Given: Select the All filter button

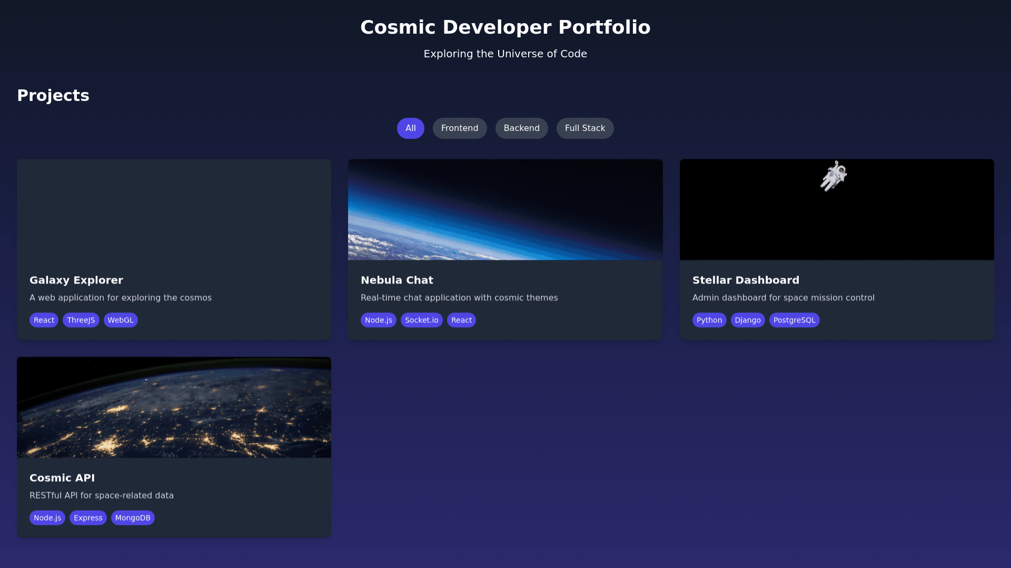Looking at the screenshot, I should (410, 128).
